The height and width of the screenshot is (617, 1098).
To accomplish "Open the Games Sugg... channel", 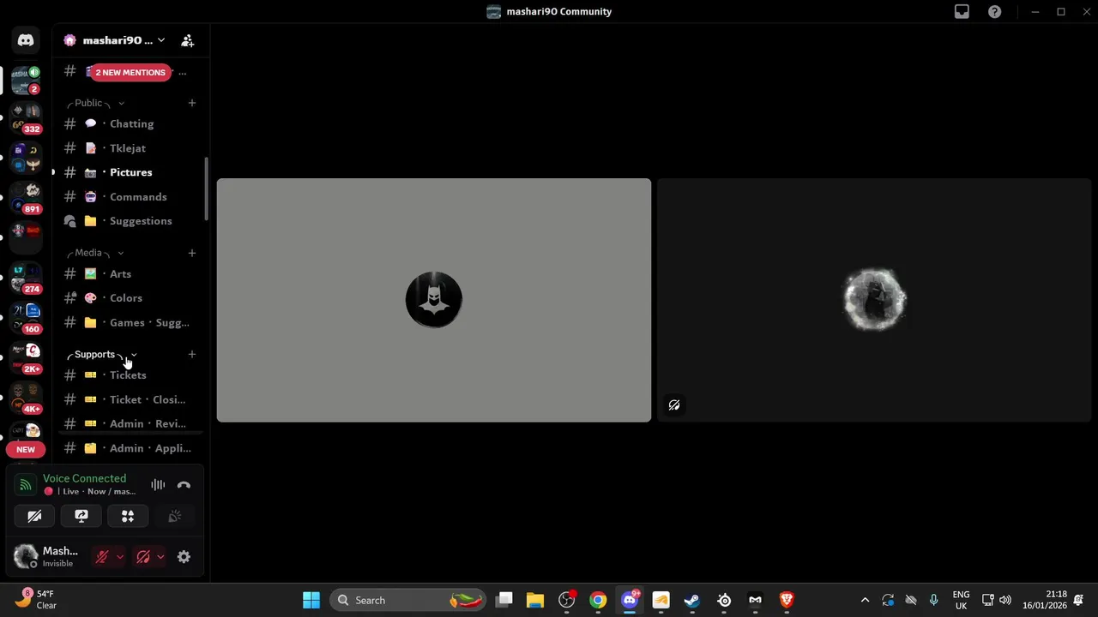I will (130, 323).
